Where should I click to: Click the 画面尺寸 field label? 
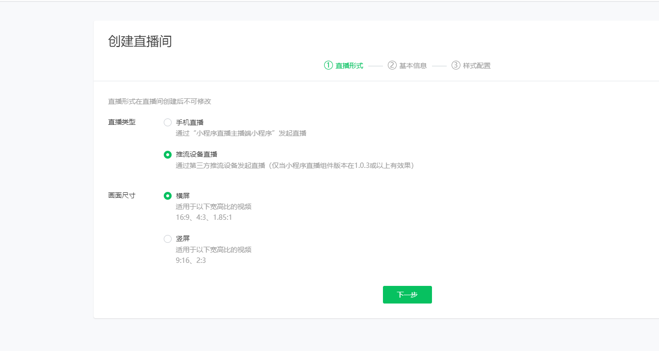coord(122,195)
